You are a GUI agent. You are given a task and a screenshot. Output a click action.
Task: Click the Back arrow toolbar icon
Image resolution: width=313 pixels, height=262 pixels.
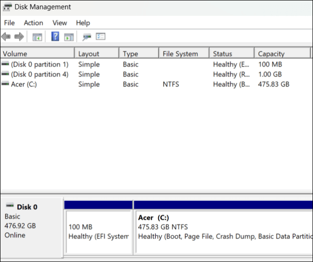[6, 37]
